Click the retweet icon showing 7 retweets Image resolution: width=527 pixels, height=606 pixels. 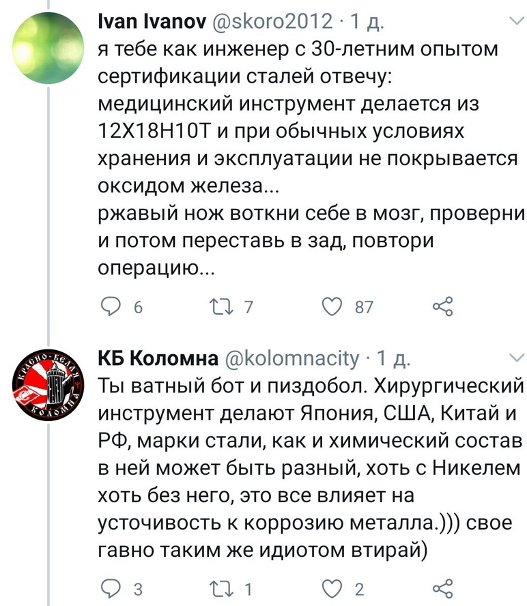pyautogui.click(x=221, y=306)
